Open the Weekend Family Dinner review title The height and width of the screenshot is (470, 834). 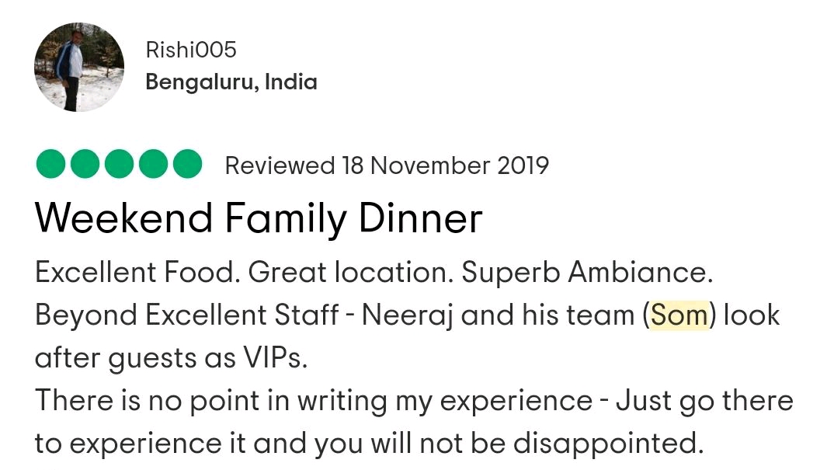pos(259,218)
